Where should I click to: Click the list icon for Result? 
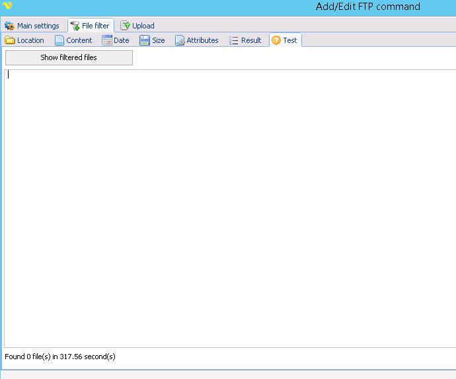(234, 40)
